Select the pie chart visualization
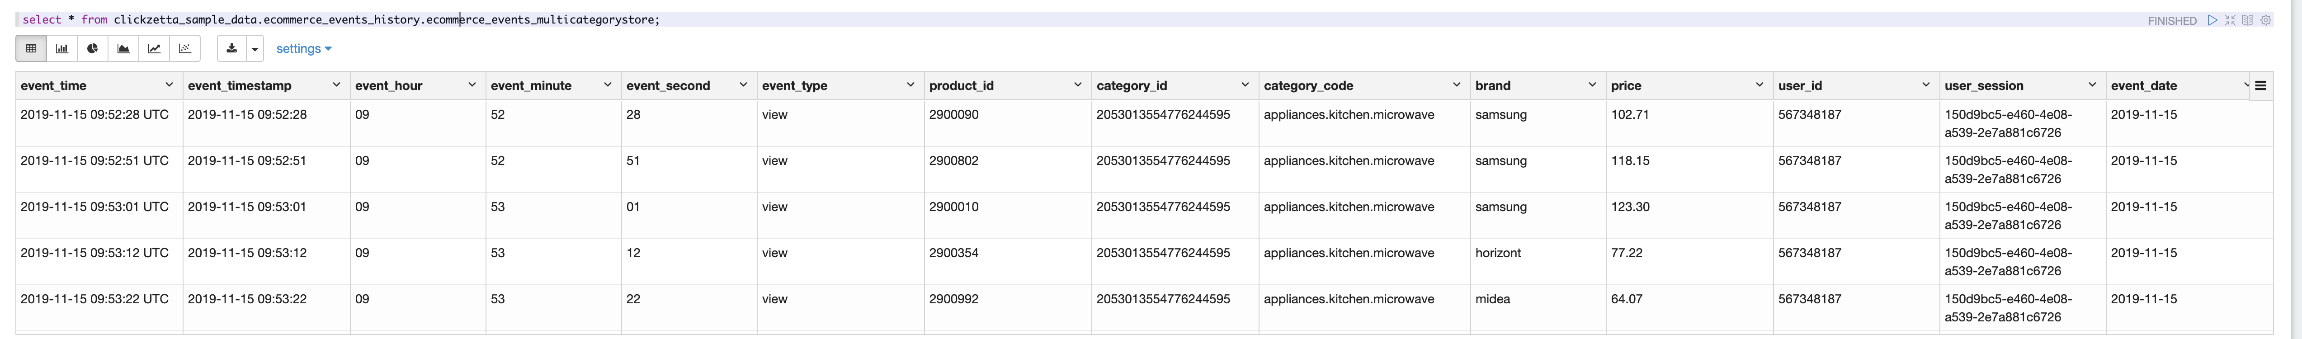Screen dimensions: 2302x339 [x=93, y=48]
